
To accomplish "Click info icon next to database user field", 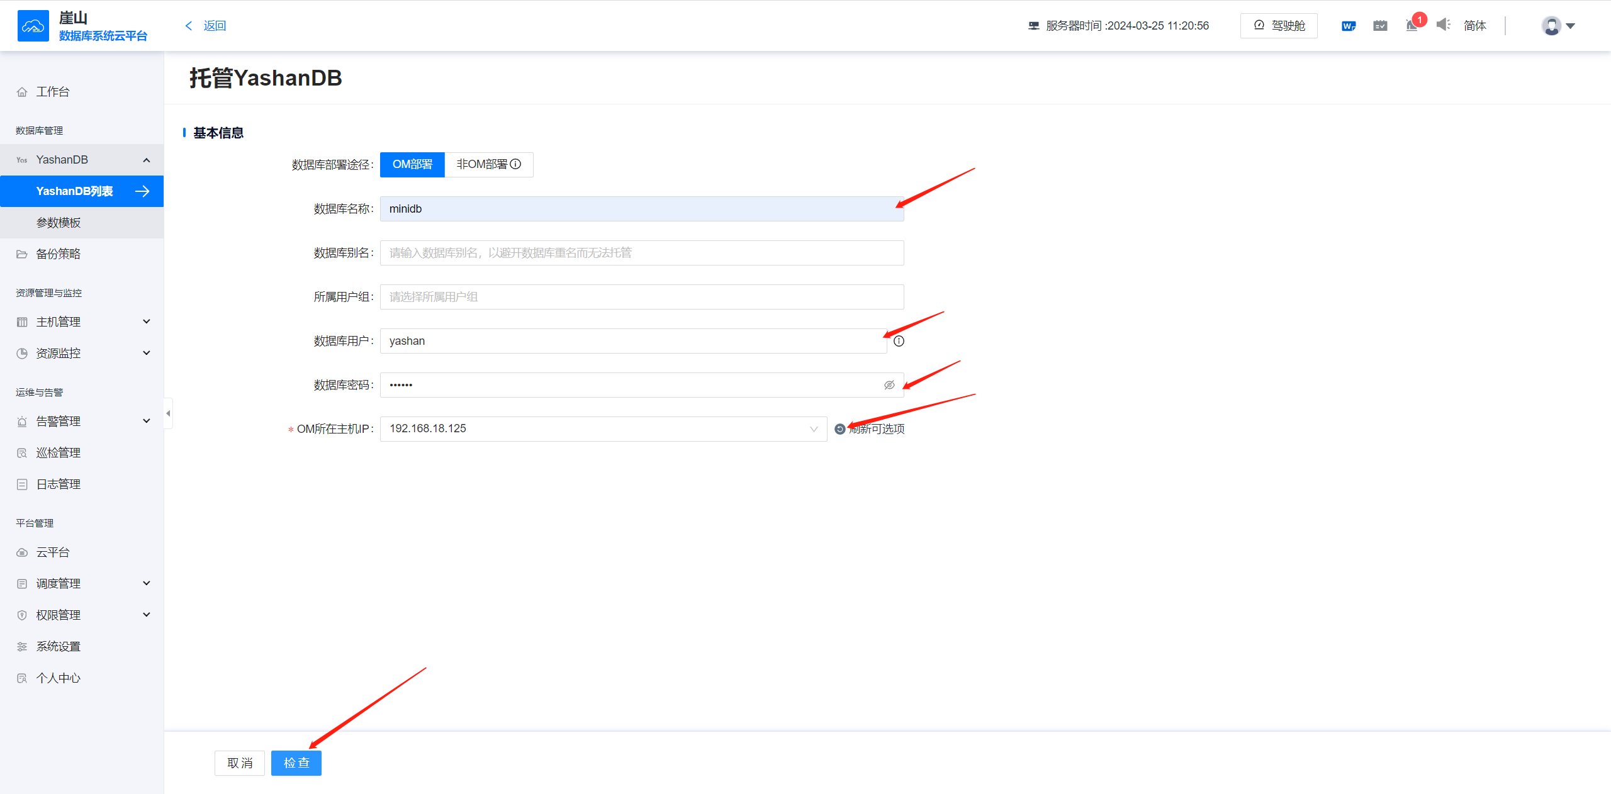I will click(899, 341).
